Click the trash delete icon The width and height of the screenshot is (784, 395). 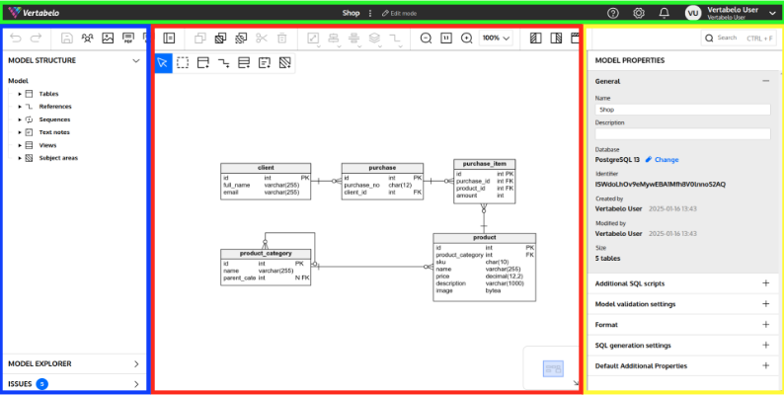click(x=282, y=38)
